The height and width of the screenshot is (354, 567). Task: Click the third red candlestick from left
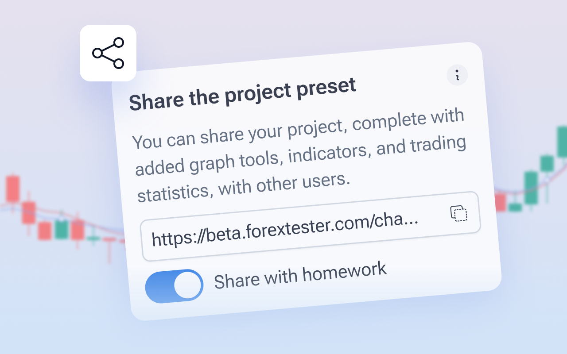click(x=45, y=231)
